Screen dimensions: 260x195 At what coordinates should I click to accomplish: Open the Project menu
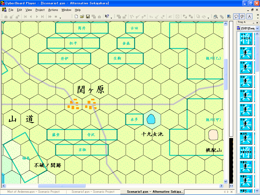tap(40, 10)
